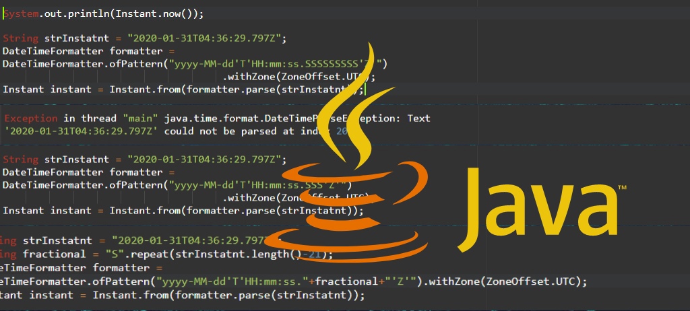Click the text "could not be parsed at"
Image resolution: width=690 pixels, height=311 pixels.
230,131
